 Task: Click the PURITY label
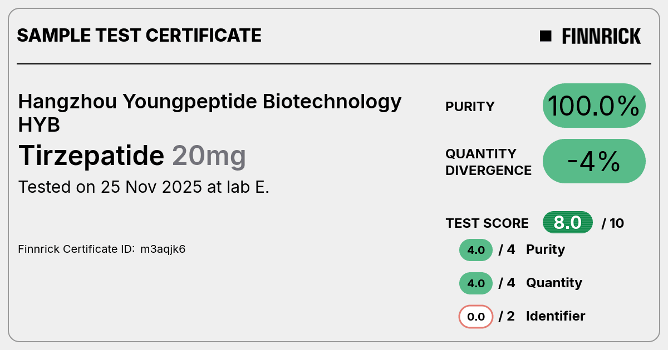[470, 107]
